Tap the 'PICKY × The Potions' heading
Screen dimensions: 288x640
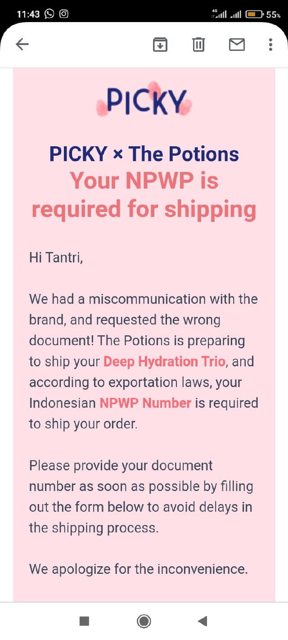click(x=144, y=154)
